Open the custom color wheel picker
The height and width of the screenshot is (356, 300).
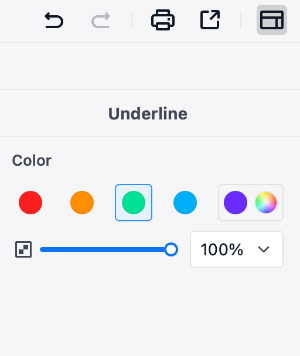click(x=266, y=203)
